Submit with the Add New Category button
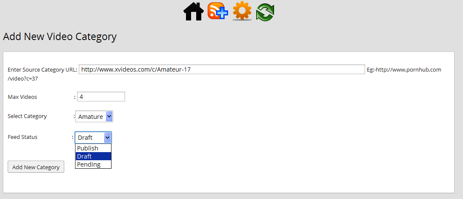 coord(36,167)
